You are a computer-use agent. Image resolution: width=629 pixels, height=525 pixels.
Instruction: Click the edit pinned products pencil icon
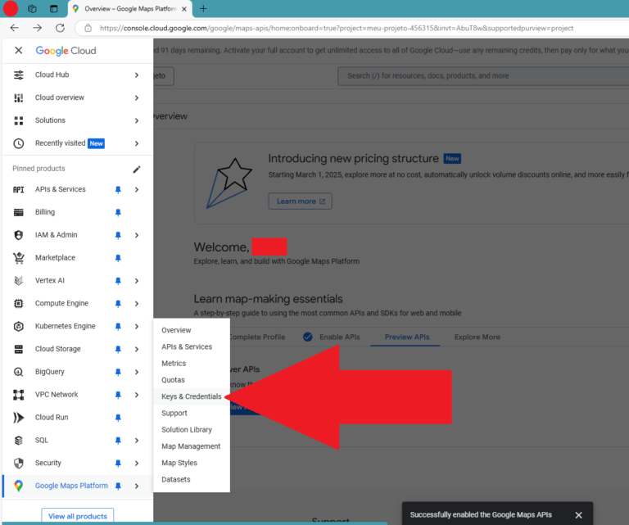tap(137, 169)
